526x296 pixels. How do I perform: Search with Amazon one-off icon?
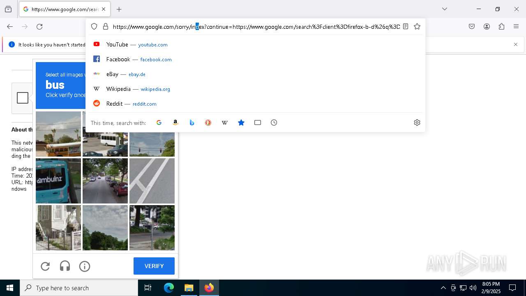(x=175, y=123)
